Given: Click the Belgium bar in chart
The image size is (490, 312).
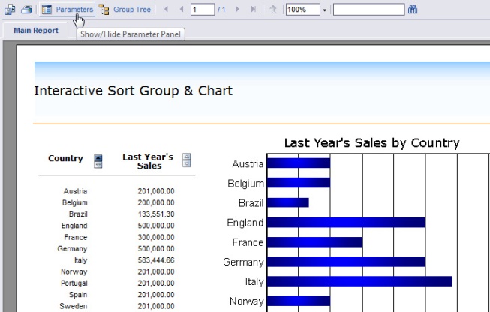Looking at the screenshot, I should [x=299, y=183].
